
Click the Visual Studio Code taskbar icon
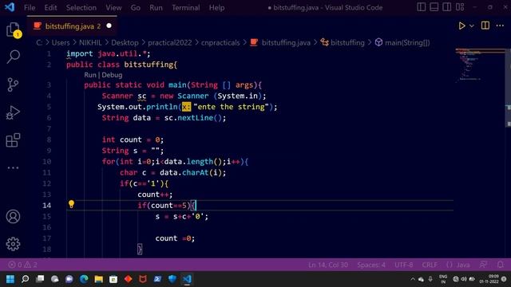(187, 279)
